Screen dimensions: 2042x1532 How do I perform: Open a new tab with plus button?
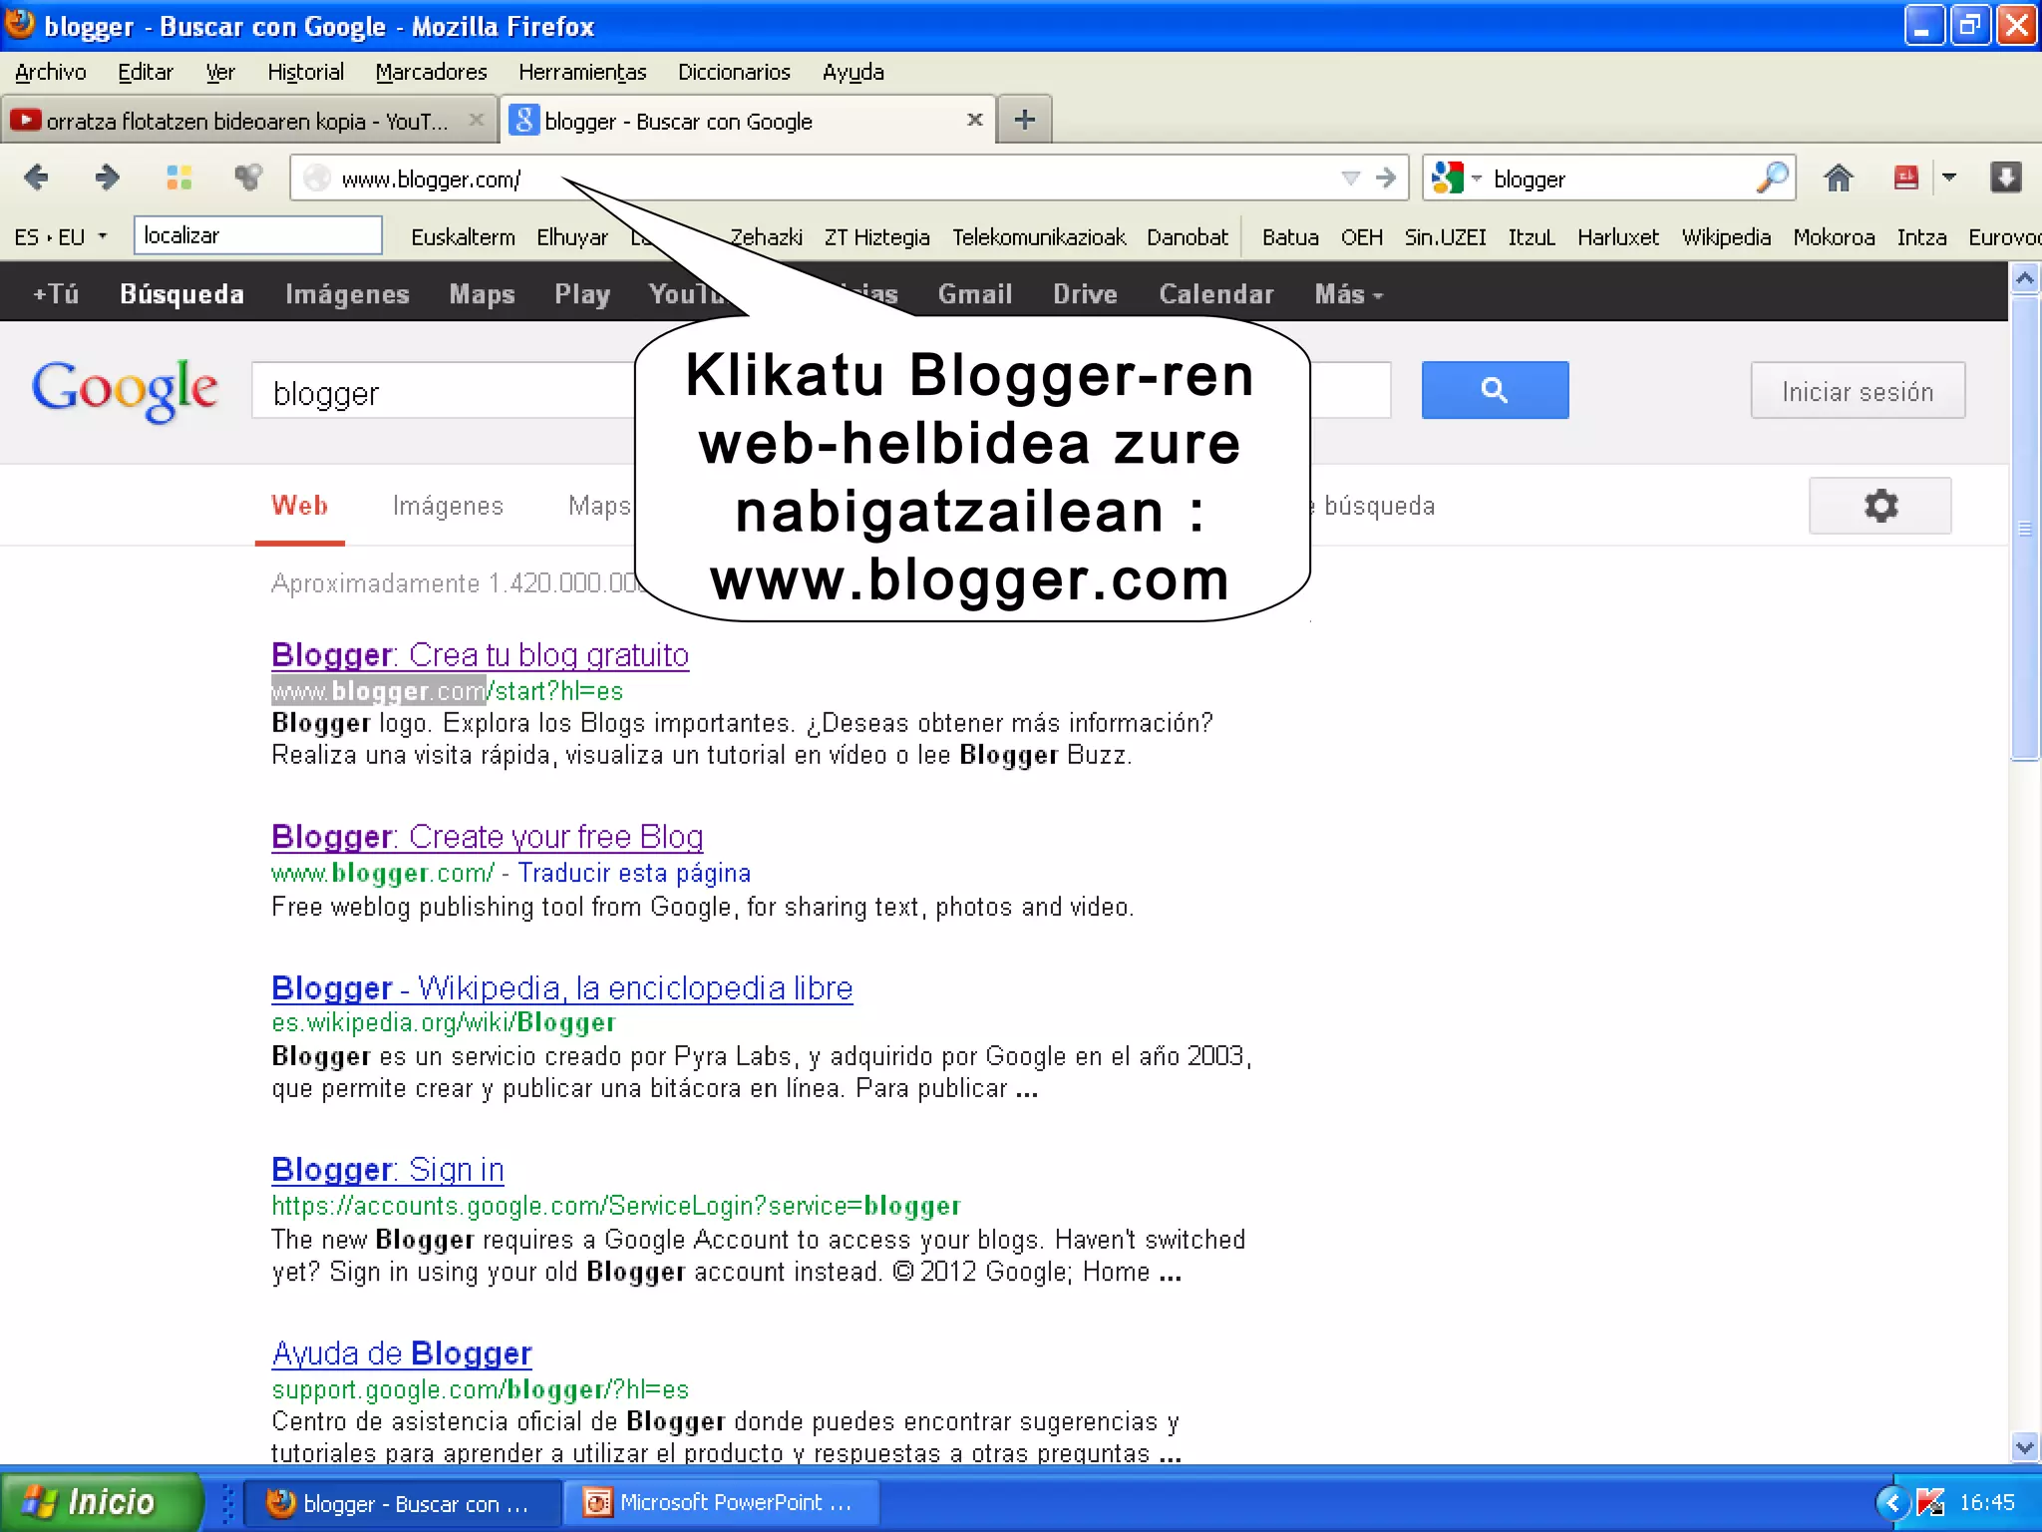1024,121
